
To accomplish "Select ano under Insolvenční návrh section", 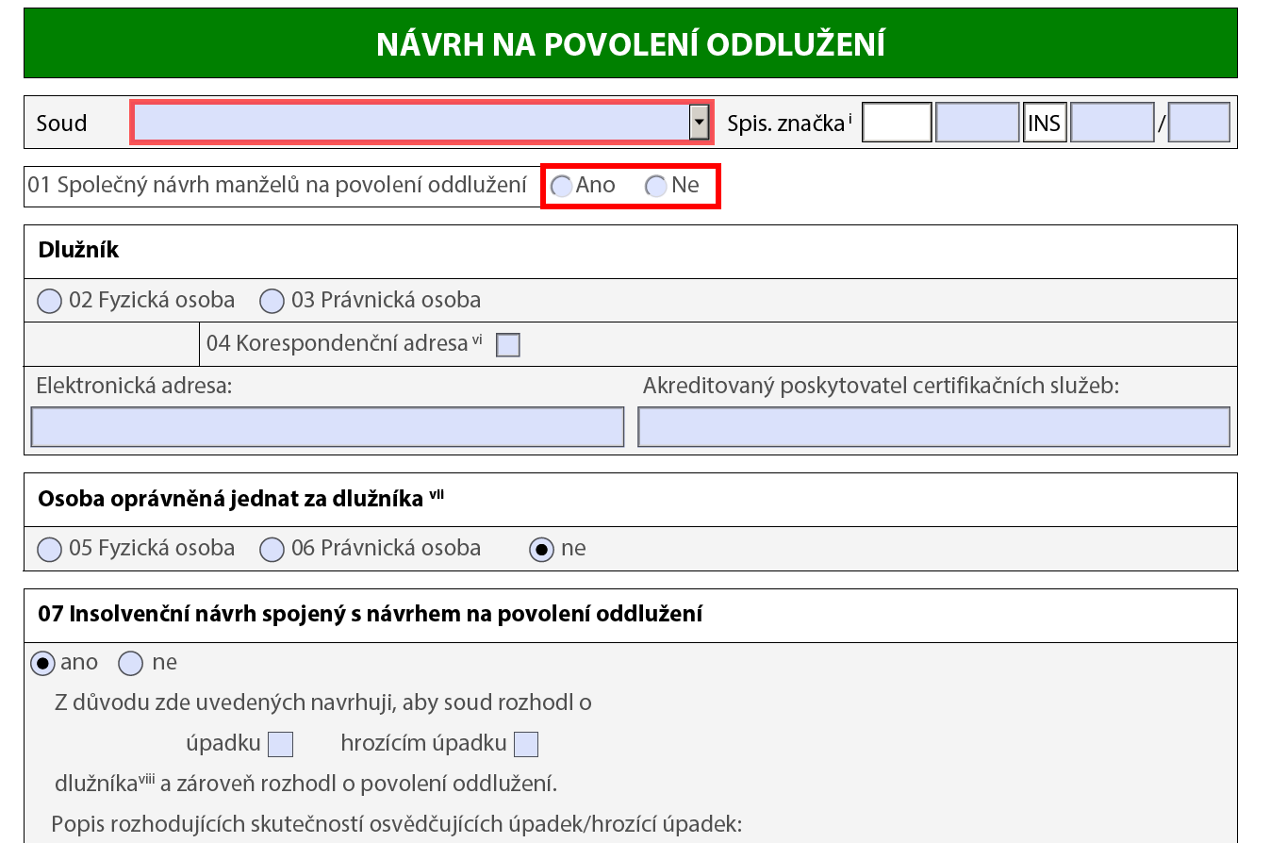I will (41, 662).
